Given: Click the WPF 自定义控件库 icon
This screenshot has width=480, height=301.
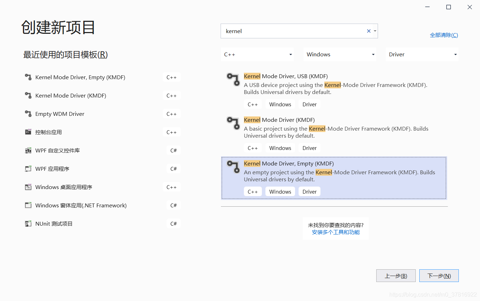Looking at the screenshot, I should (x=28, y=150).
